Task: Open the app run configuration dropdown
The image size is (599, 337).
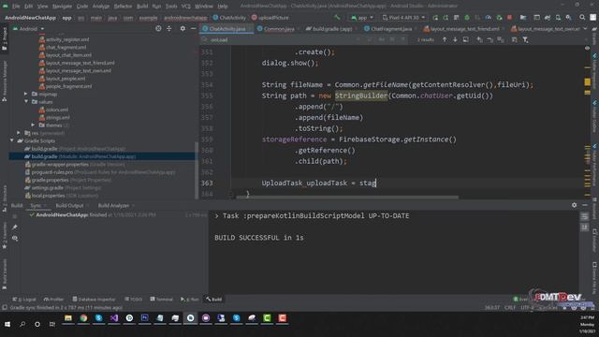Action: pyautogui.click(x=362, y=18)
